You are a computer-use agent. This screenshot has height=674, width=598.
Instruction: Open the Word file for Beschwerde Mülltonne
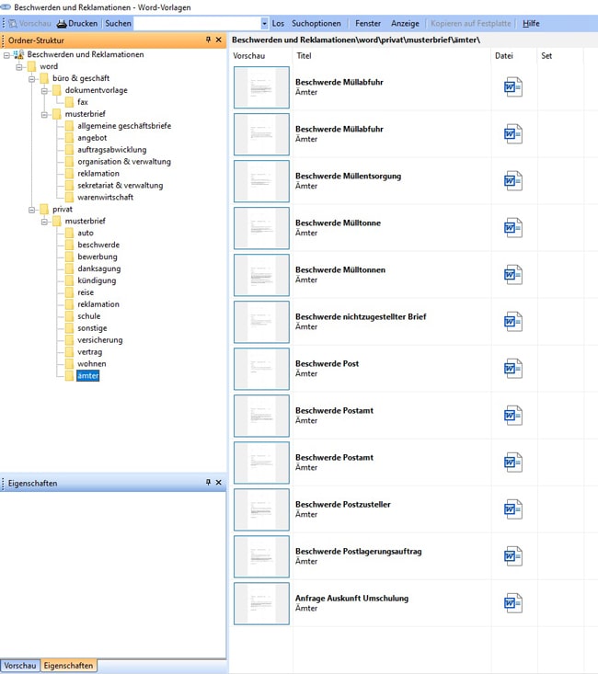(512, 228)
